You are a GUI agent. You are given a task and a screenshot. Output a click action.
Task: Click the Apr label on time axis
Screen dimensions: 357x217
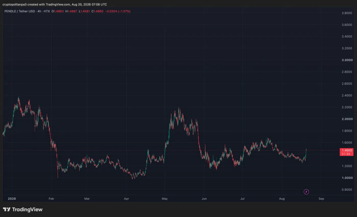pyautogui.click(x=126, y=199)
